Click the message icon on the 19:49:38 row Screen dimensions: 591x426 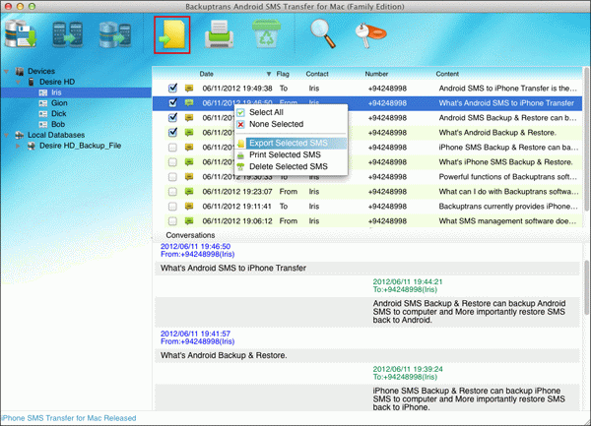tap(189, 89)
